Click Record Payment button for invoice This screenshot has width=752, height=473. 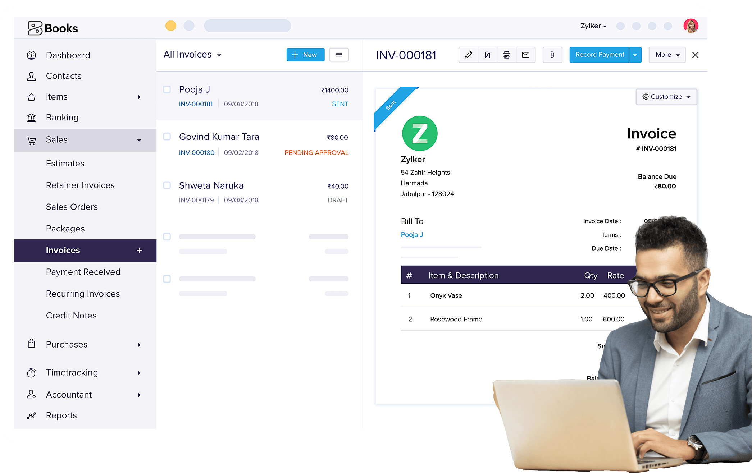tap(599, 55)
